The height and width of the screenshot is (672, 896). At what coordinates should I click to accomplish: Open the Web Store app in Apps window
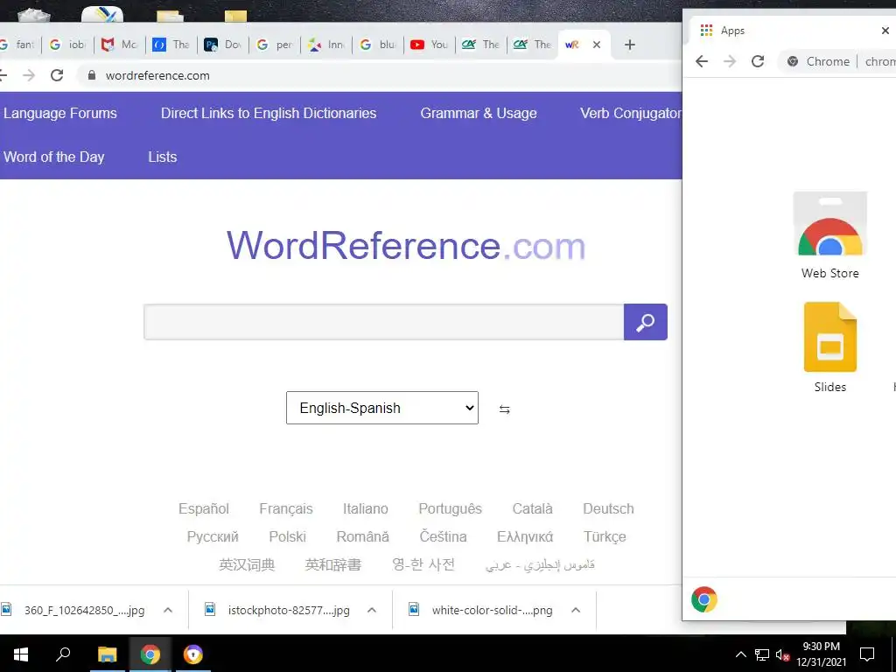pyautogui.click(x=829, y=235)
